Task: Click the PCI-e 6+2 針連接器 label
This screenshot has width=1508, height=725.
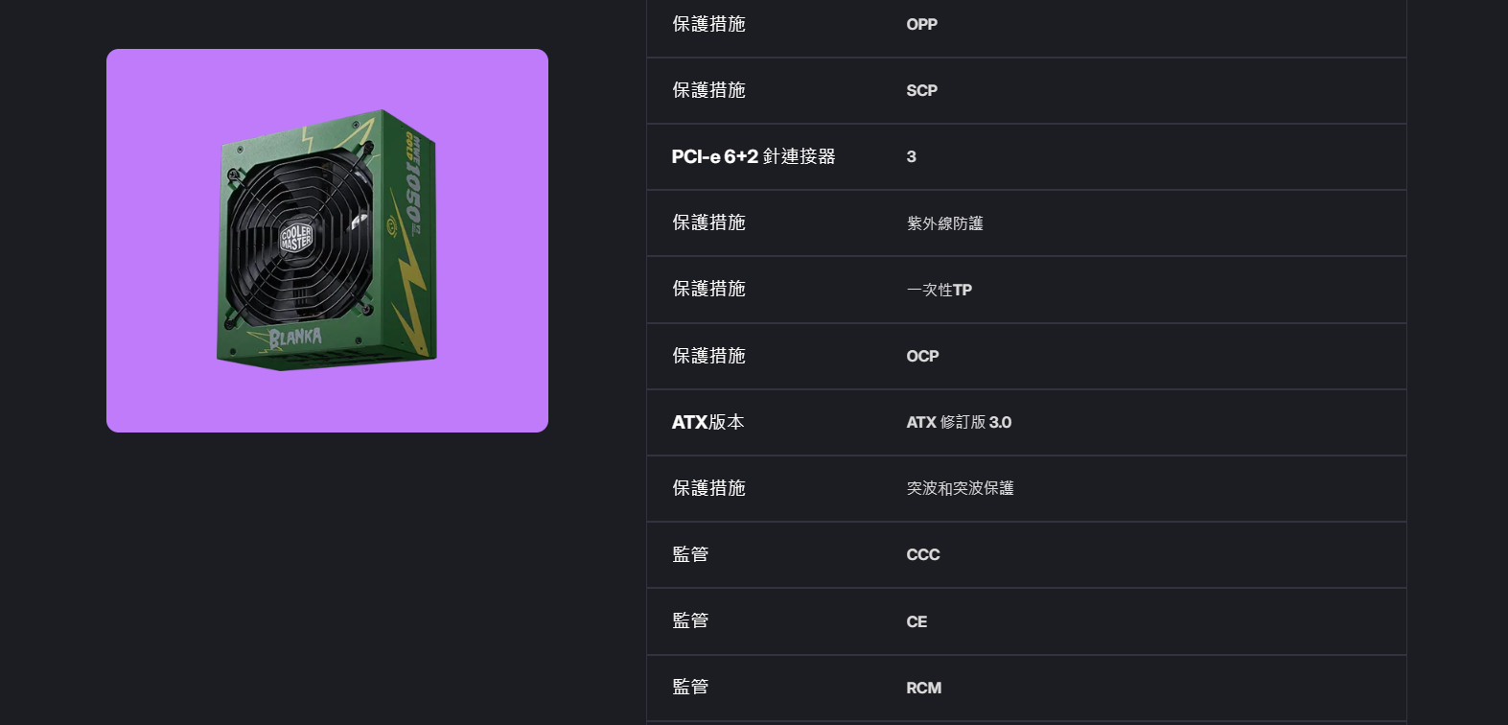Action: coord(754,156)
